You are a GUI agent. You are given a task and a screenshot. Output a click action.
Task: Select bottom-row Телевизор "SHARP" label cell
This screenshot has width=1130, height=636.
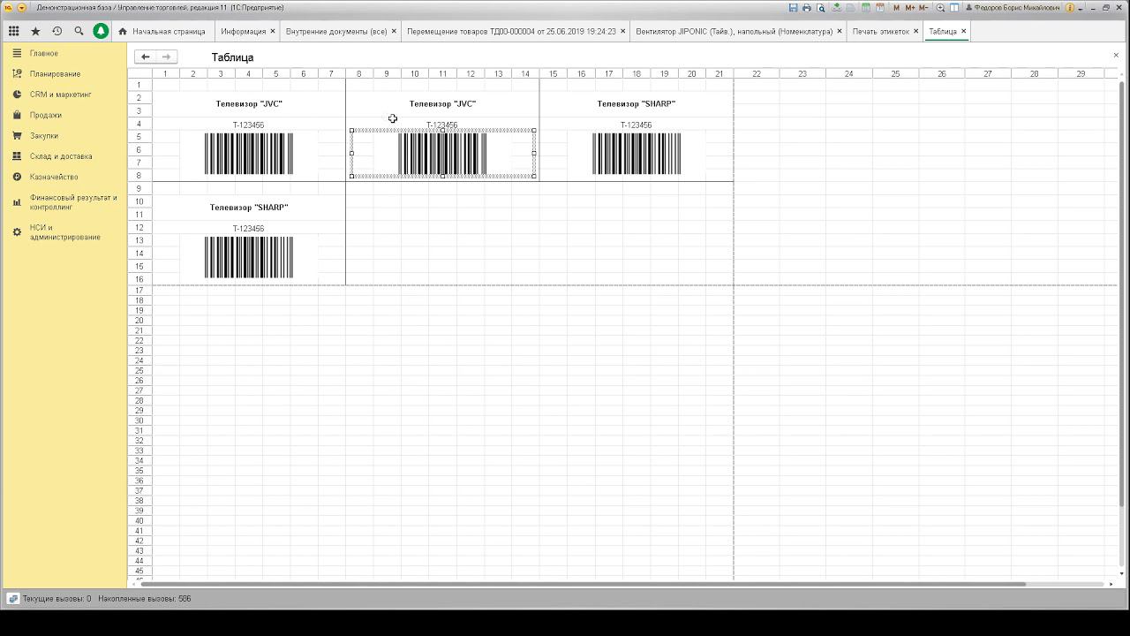pos(249,208)
